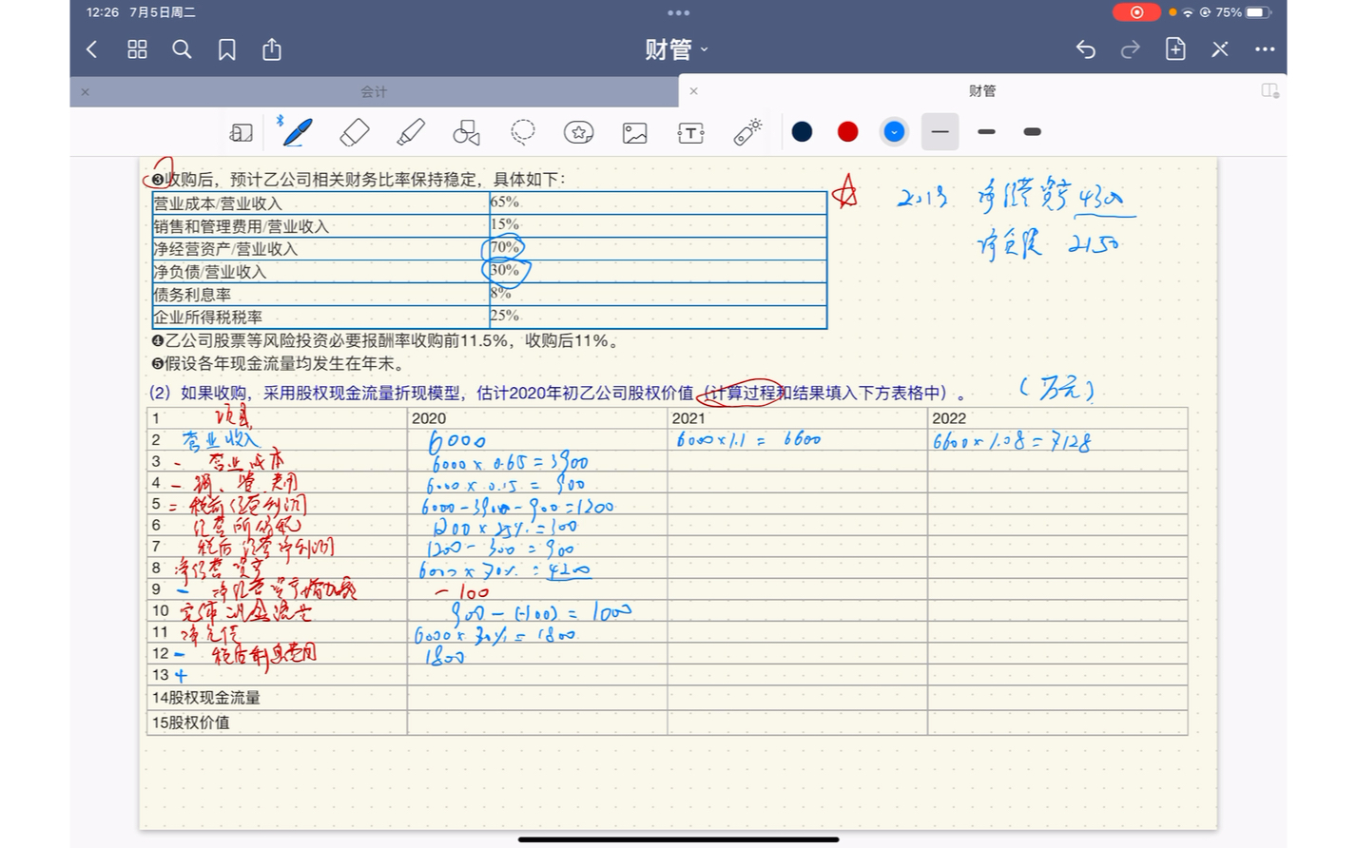This screenshot has height=848, width=1357.
Task: Undo the last stroke
Action: click(1086, 49)
